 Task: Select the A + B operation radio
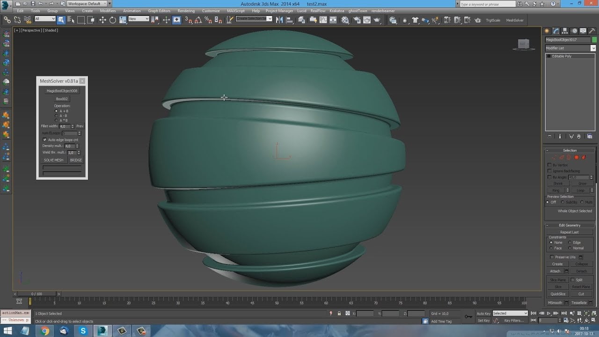pyautogui.click(x=57, y=111)
